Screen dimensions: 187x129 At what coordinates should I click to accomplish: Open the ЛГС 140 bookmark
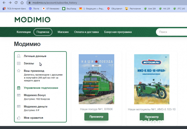click(x=179, y=9)
